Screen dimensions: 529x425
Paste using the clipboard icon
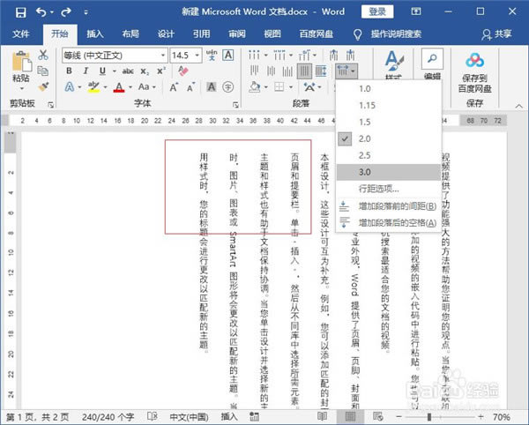point(22,63)
